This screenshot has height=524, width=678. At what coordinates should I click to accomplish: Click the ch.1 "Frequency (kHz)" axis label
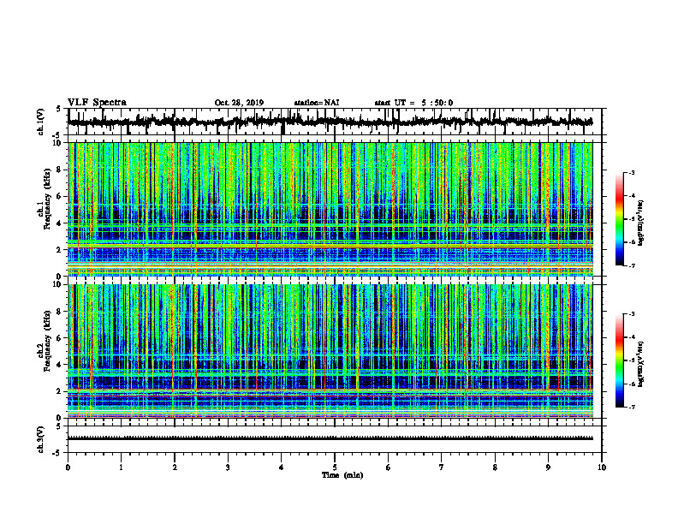pyautogui.click(x=47, y=197)
